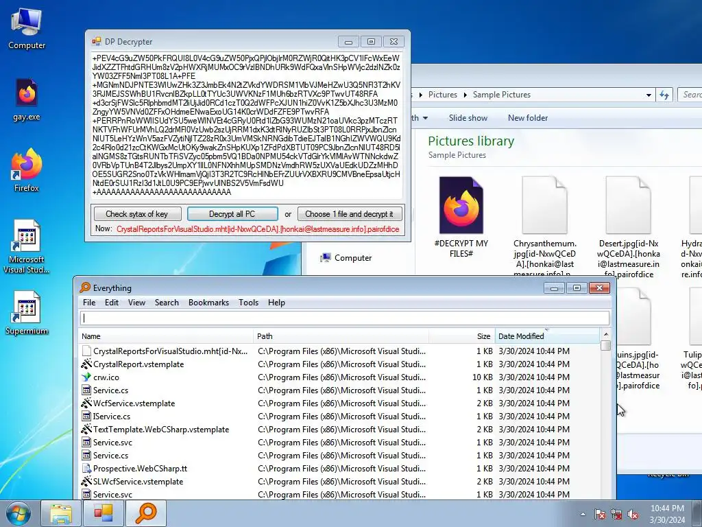Expand the Pictures breadcrumb arrow
Image resolution: width=702 pixels, height=527 pixels.
point(465,95)
